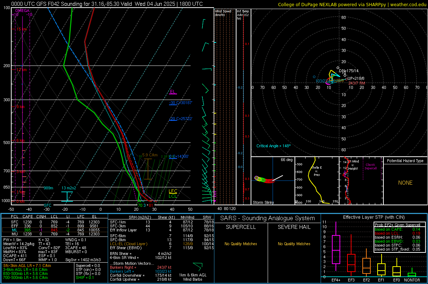Viewport: 428px width, 284px height.
Task: Select the 'MU' parcel row
Action: pos(55,234)
